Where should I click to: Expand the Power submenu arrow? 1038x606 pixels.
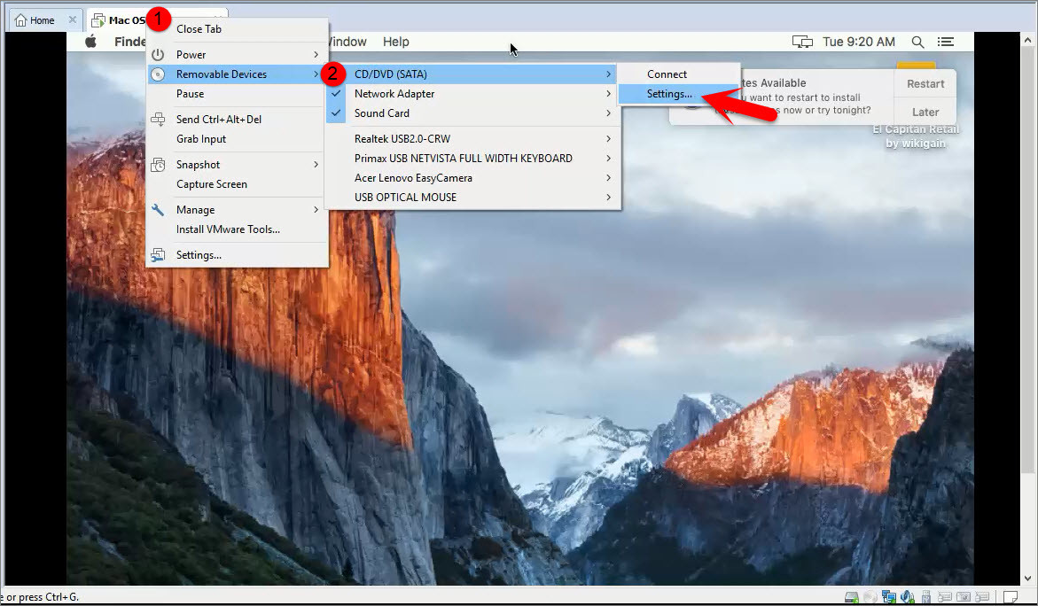(x=316, y=55)
